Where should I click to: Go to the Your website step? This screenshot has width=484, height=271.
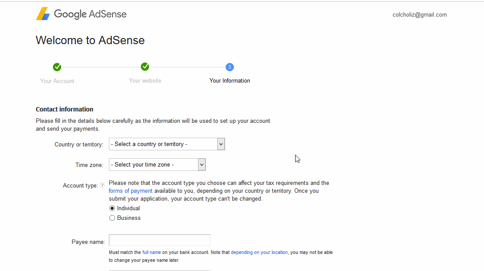[x=145, y=80]
